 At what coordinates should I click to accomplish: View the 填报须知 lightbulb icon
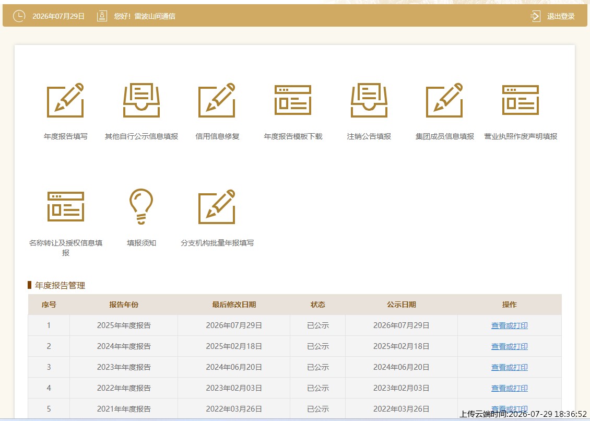coord(141,207)
